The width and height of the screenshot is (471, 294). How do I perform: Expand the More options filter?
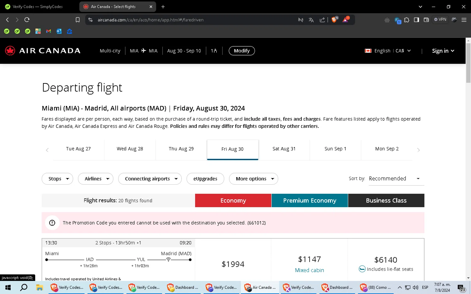[x=254, y=179]
